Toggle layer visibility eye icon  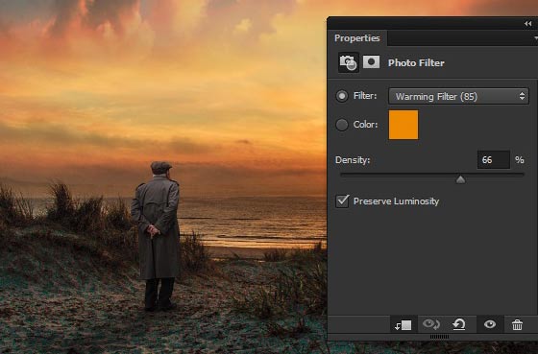[490, 324]
